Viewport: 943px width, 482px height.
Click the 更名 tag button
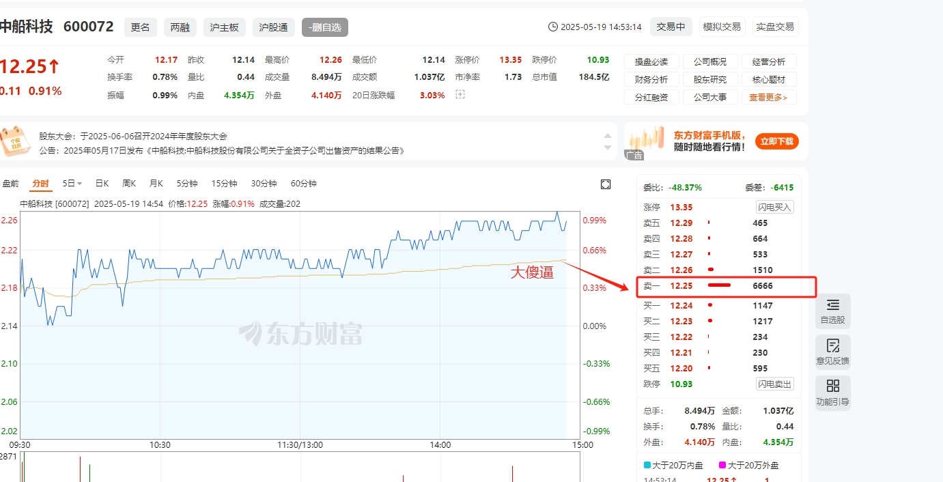(x=141, y=27)
